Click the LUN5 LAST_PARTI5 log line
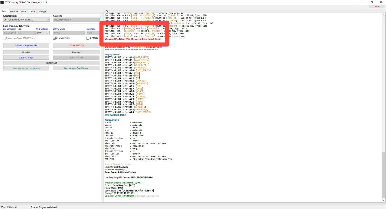The width and height of the screenshot is (386, 209). [x=128, y=112]
